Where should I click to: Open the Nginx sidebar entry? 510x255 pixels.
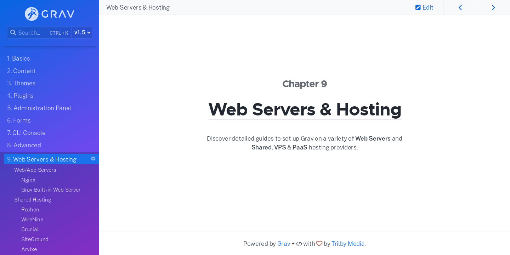(x=28, y=180)
